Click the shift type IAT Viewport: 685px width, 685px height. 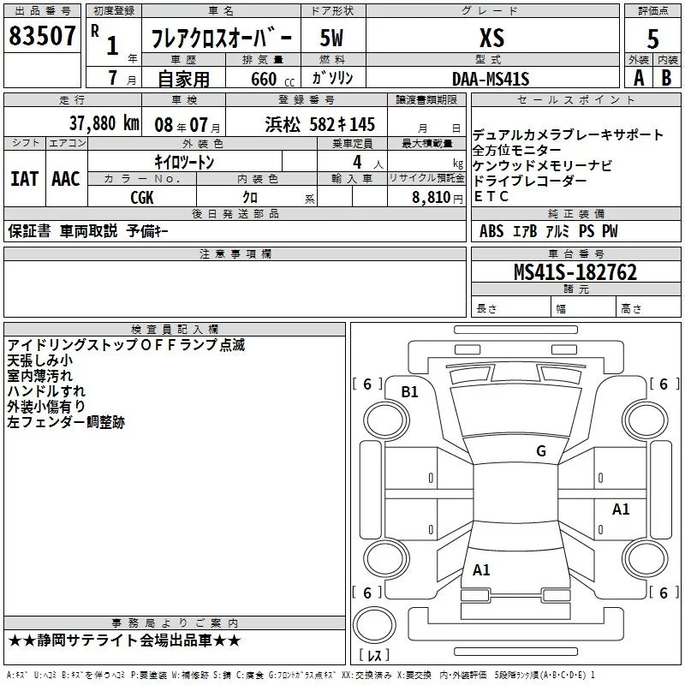pyautogui.click(x=25, y=179)
